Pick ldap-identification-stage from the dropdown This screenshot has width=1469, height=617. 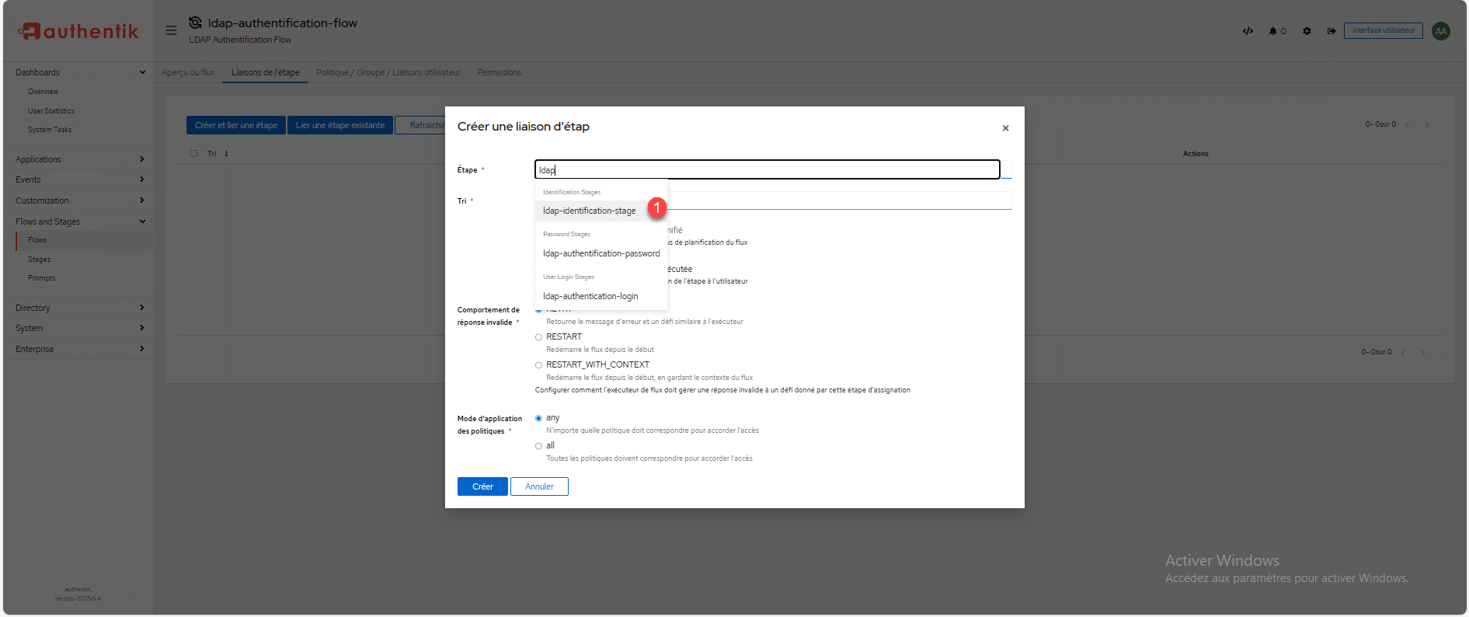[589, 211]
